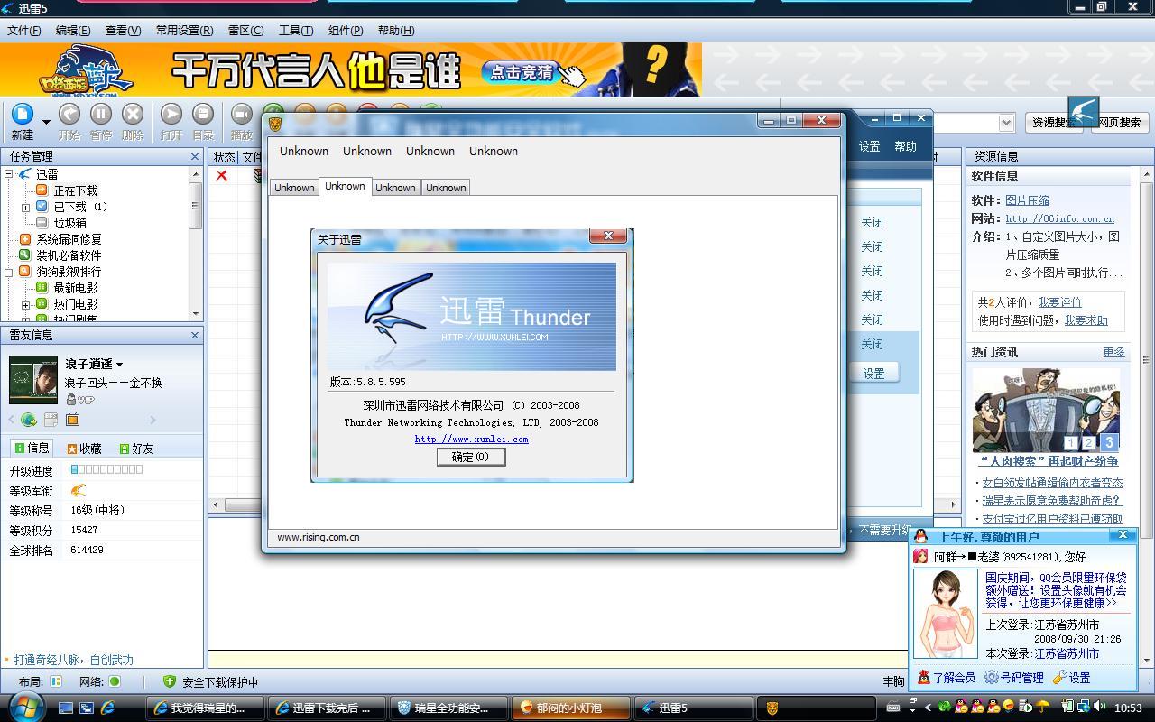Click the user avatar thumbnail in 雷友信息
Image resolution: width=1155 pixels, height=722 pixels.
(33, 380)
